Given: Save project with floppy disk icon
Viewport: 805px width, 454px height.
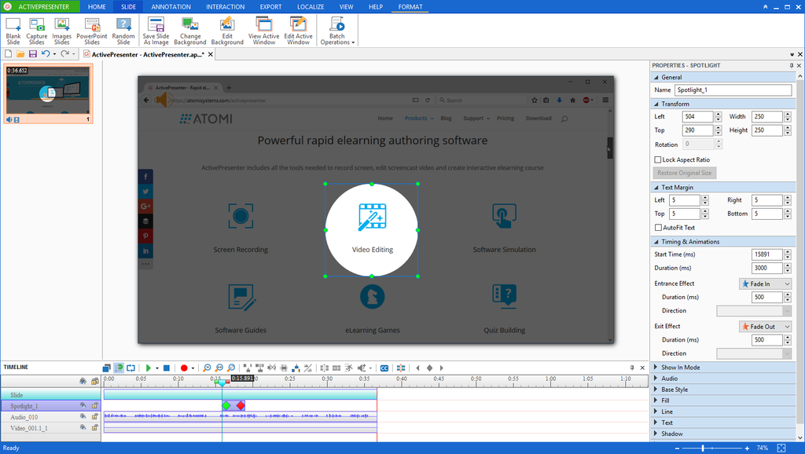Looking at the screenshot, I should click(33, 54).
